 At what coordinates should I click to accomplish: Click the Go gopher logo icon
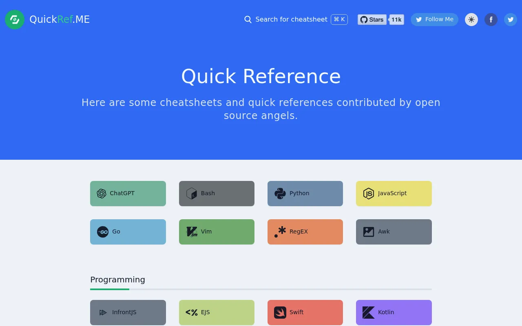103,232
